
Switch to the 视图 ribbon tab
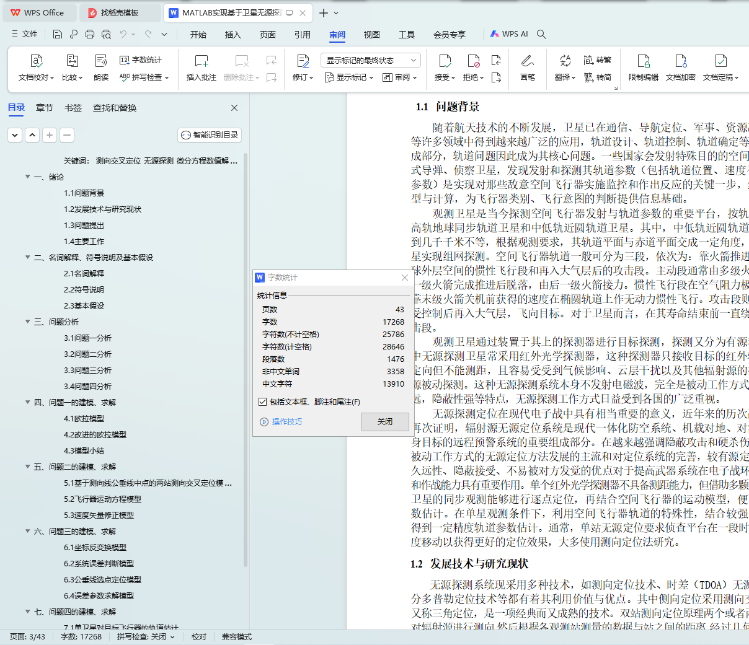[371, 35]
